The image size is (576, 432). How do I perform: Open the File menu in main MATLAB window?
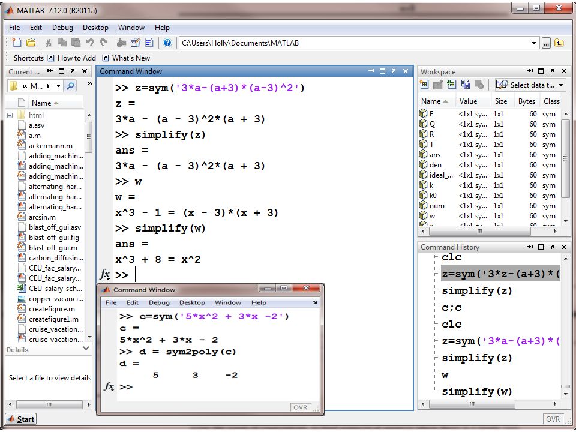point(14,28)
